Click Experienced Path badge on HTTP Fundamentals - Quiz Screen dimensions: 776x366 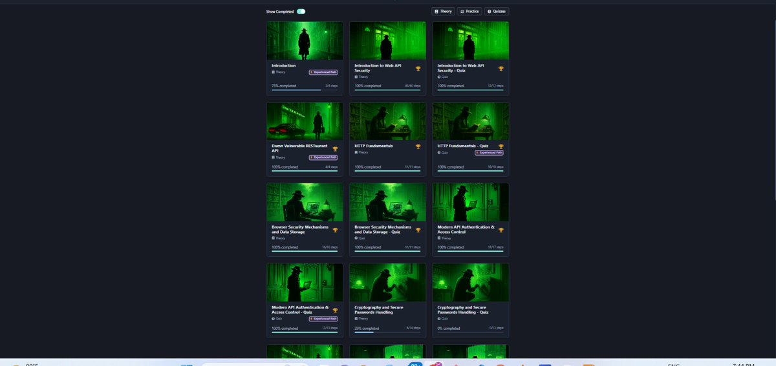489,152
